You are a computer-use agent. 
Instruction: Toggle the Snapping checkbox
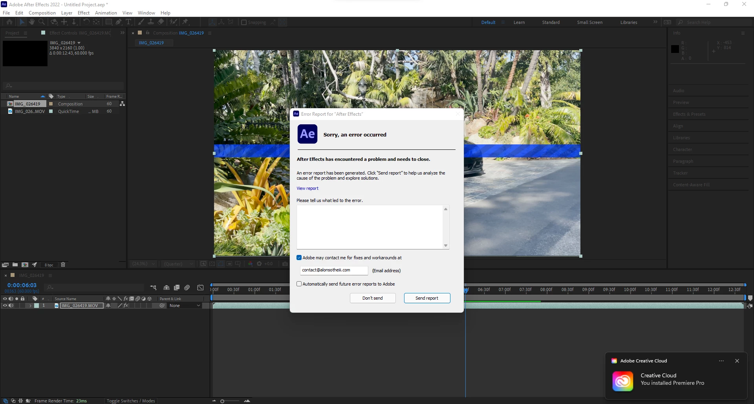(x=244, y=22)
